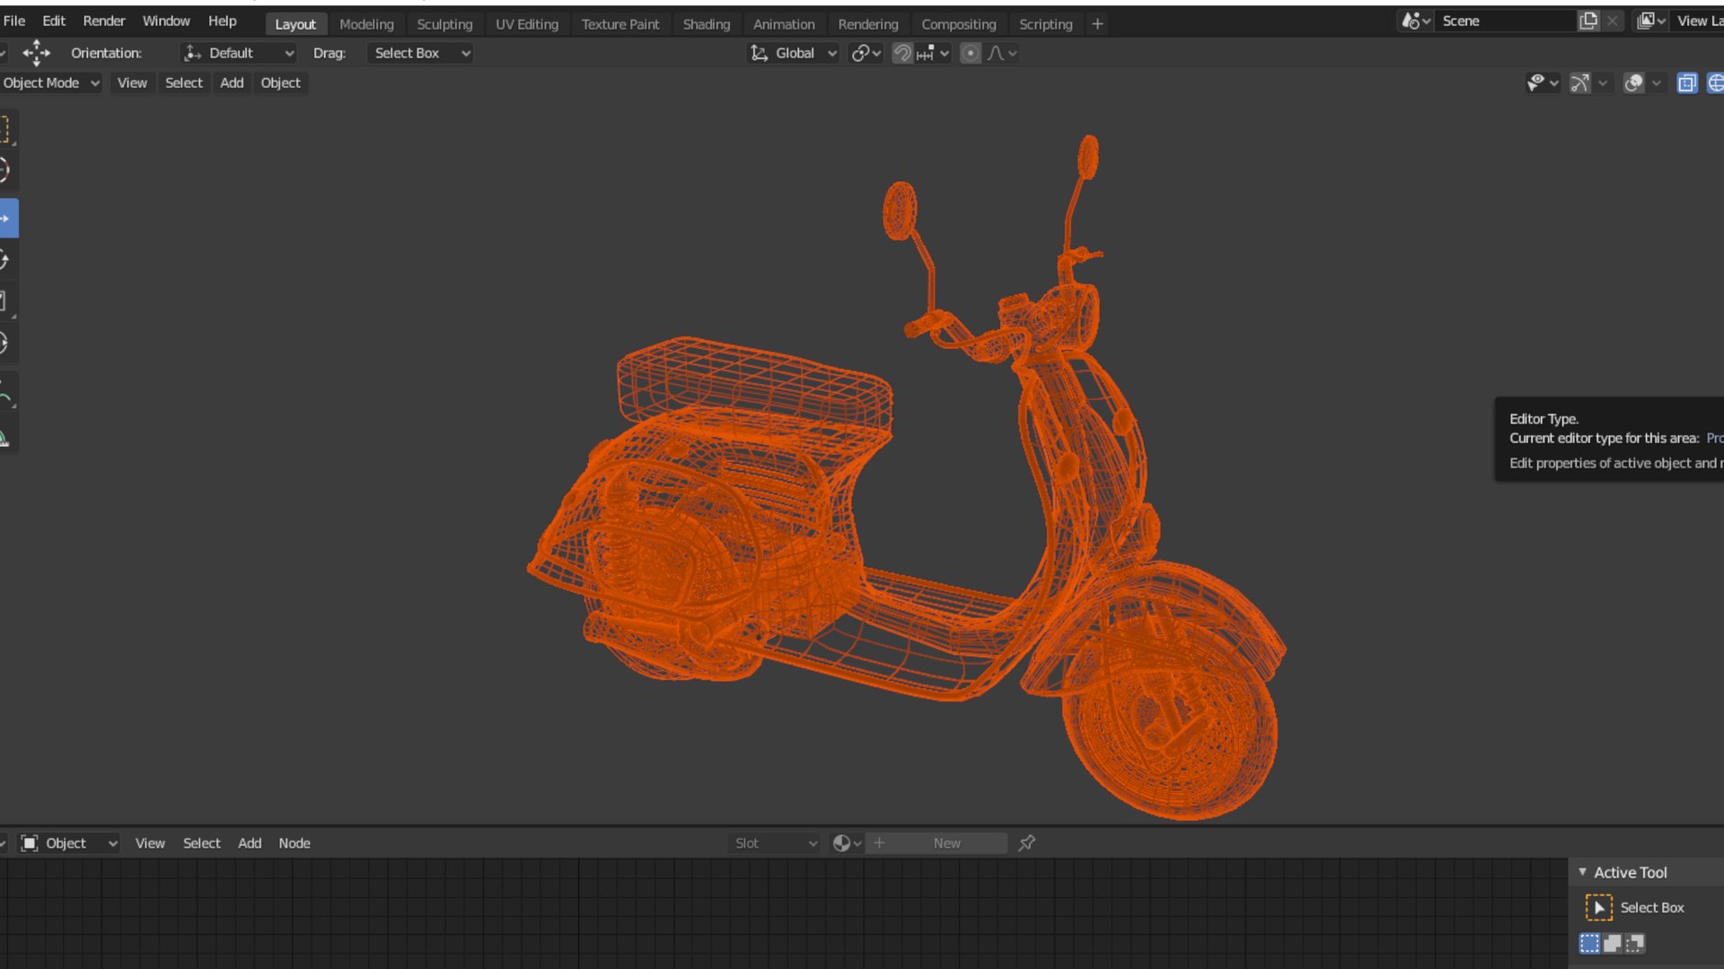Switch to the UV Editing workspace tab

coord(527,24)
